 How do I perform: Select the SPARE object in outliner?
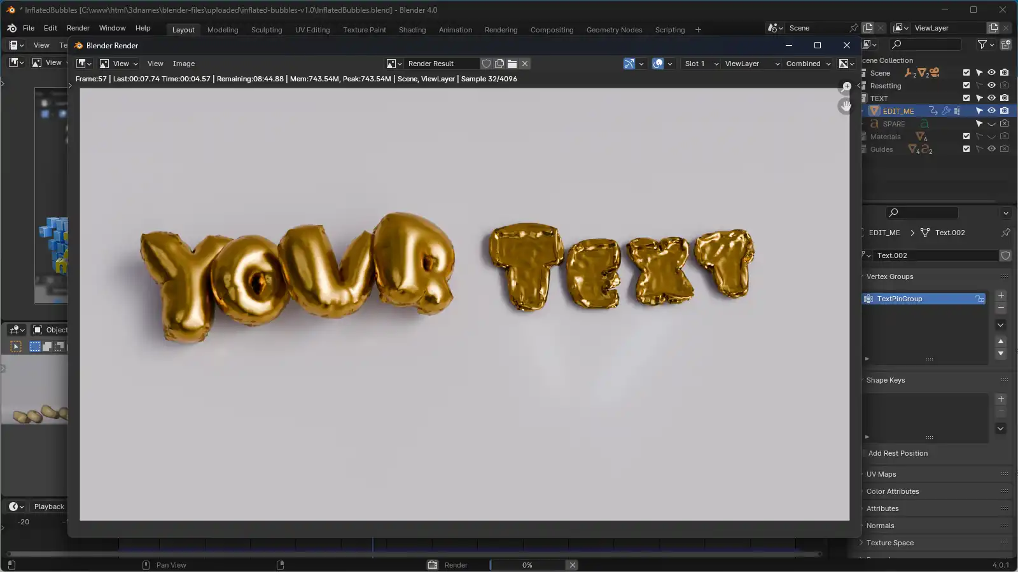(x=893, y=124)
